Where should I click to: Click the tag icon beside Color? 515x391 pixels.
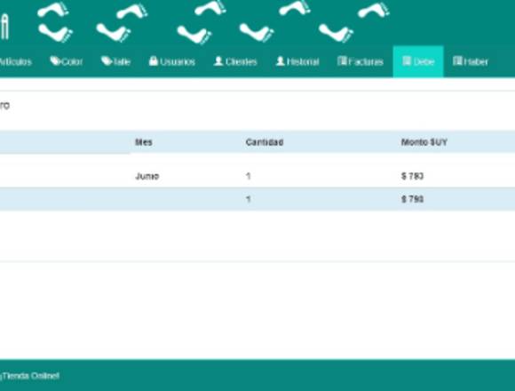pos(54,60)
